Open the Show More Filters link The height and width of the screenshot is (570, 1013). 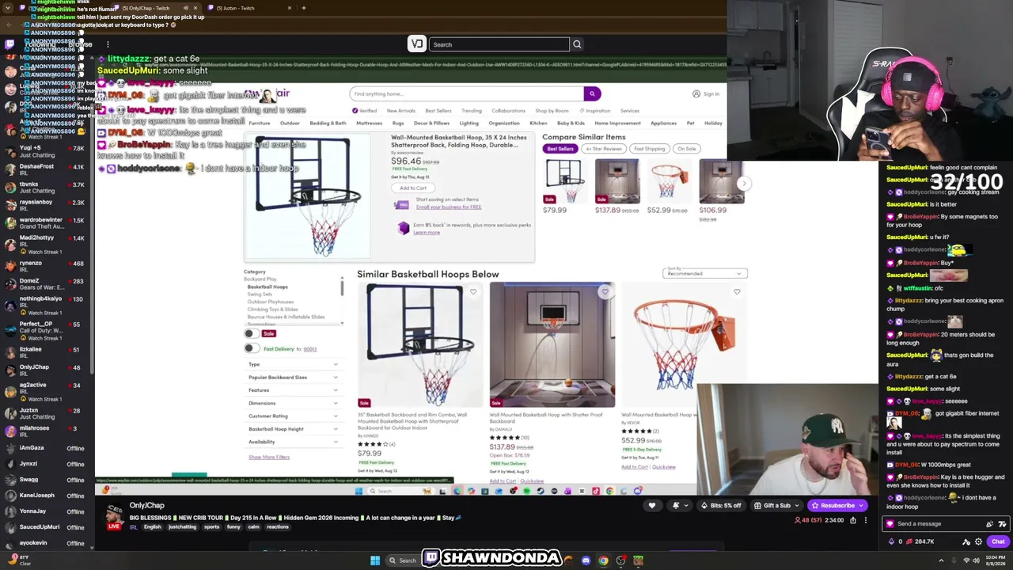pyautogui.click(x=269, y=457)
